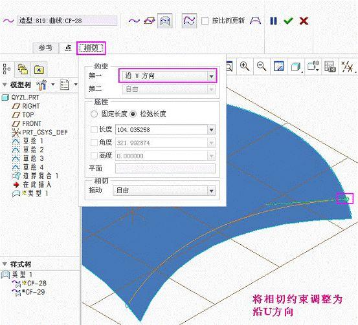358x325 pixels.
Task: Select 类型 1 in the model tree
Action: point(30,193)
